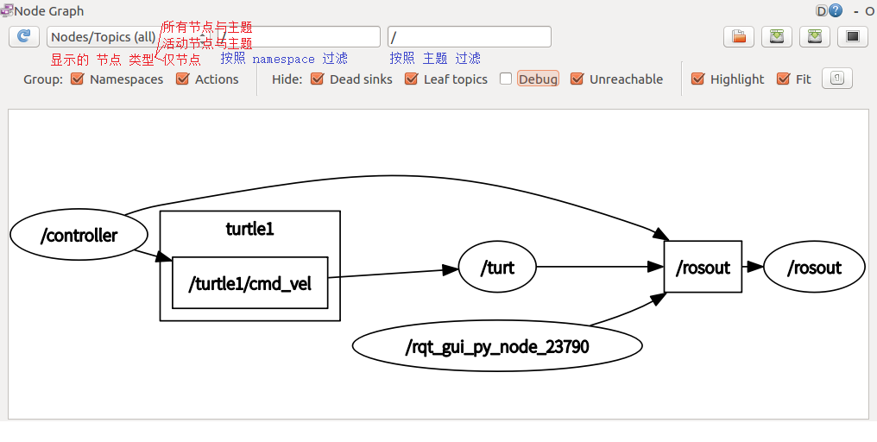Save graph as image (black square icon)

coord(852,37)
